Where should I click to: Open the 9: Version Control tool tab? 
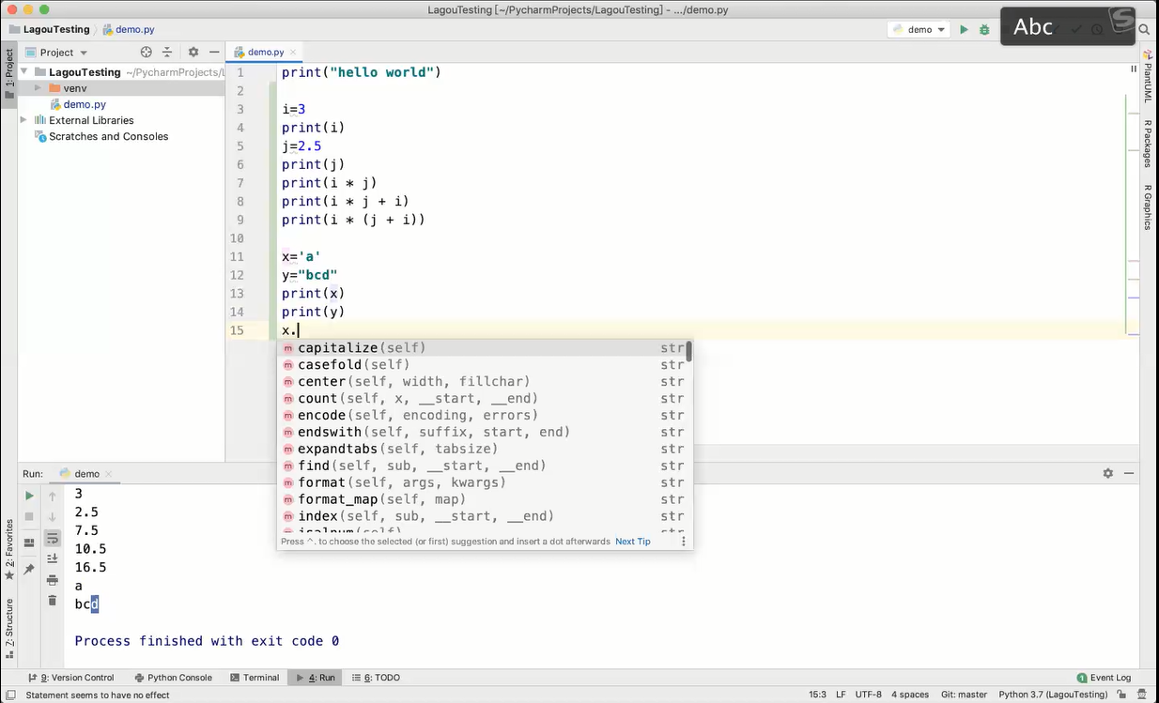point(70,678)
